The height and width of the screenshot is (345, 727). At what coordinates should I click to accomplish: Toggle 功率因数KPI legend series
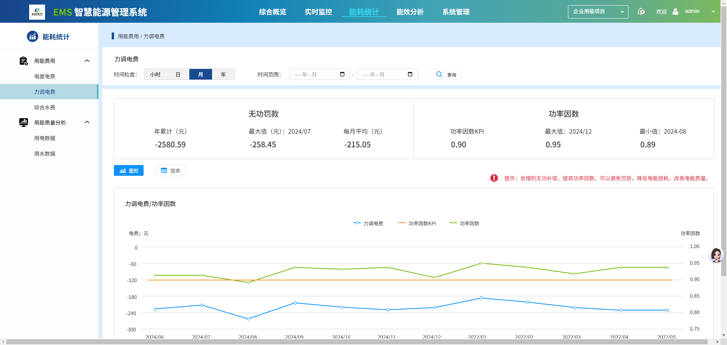417,223
